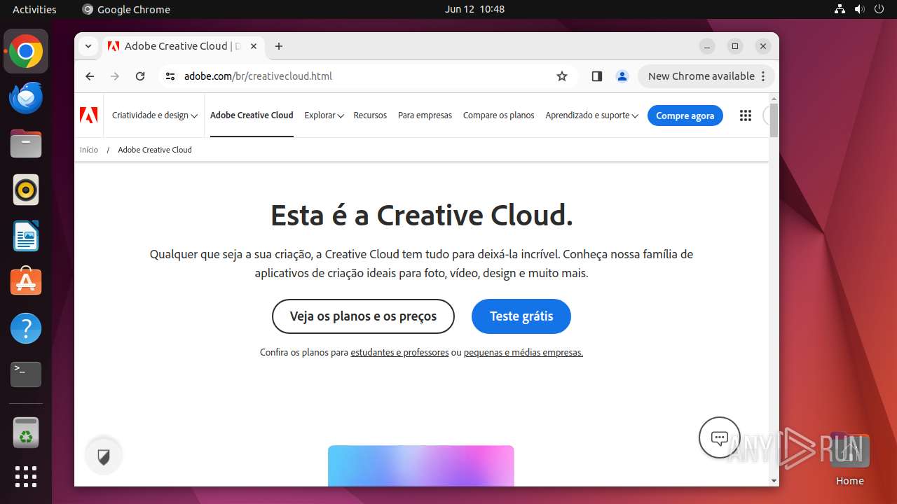The height and width of the screenshot is (504, 897).
Task: Click the Compre agora button
Action: click(x=685, y=115)
